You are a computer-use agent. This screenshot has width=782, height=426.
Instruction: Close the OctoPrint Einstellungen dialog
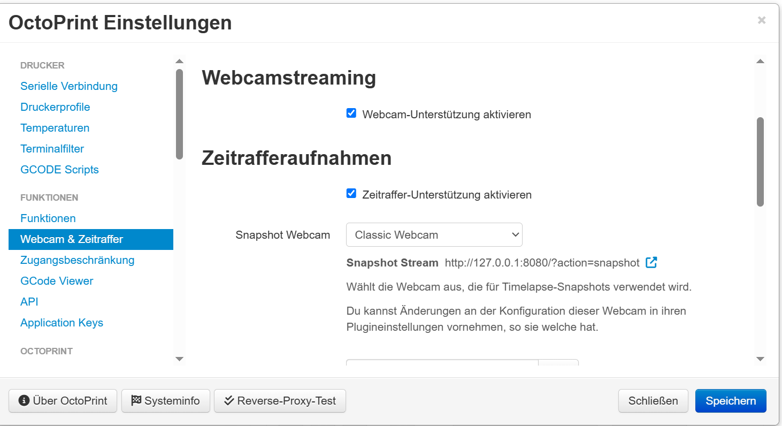pos(762,20)
